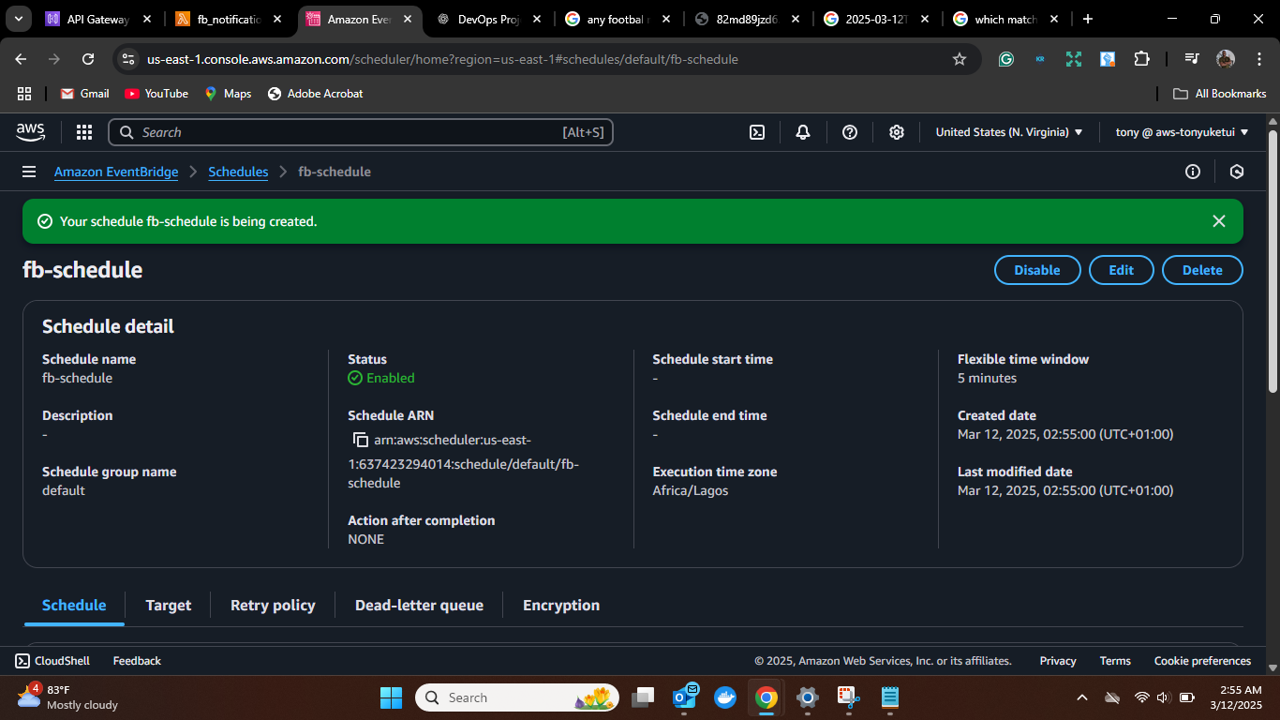The height and width of the screenshot is (720, 1280).
Task: Open the Chrome extensions puzzle menu
Action: pyautogui.click(x=1141, y=59)
